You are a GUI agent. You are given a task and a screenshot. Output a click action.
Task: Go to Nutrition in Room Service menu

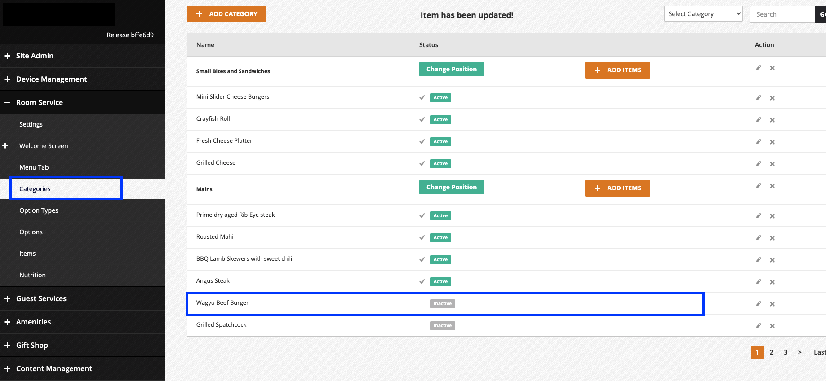click(x=32, y=275)
